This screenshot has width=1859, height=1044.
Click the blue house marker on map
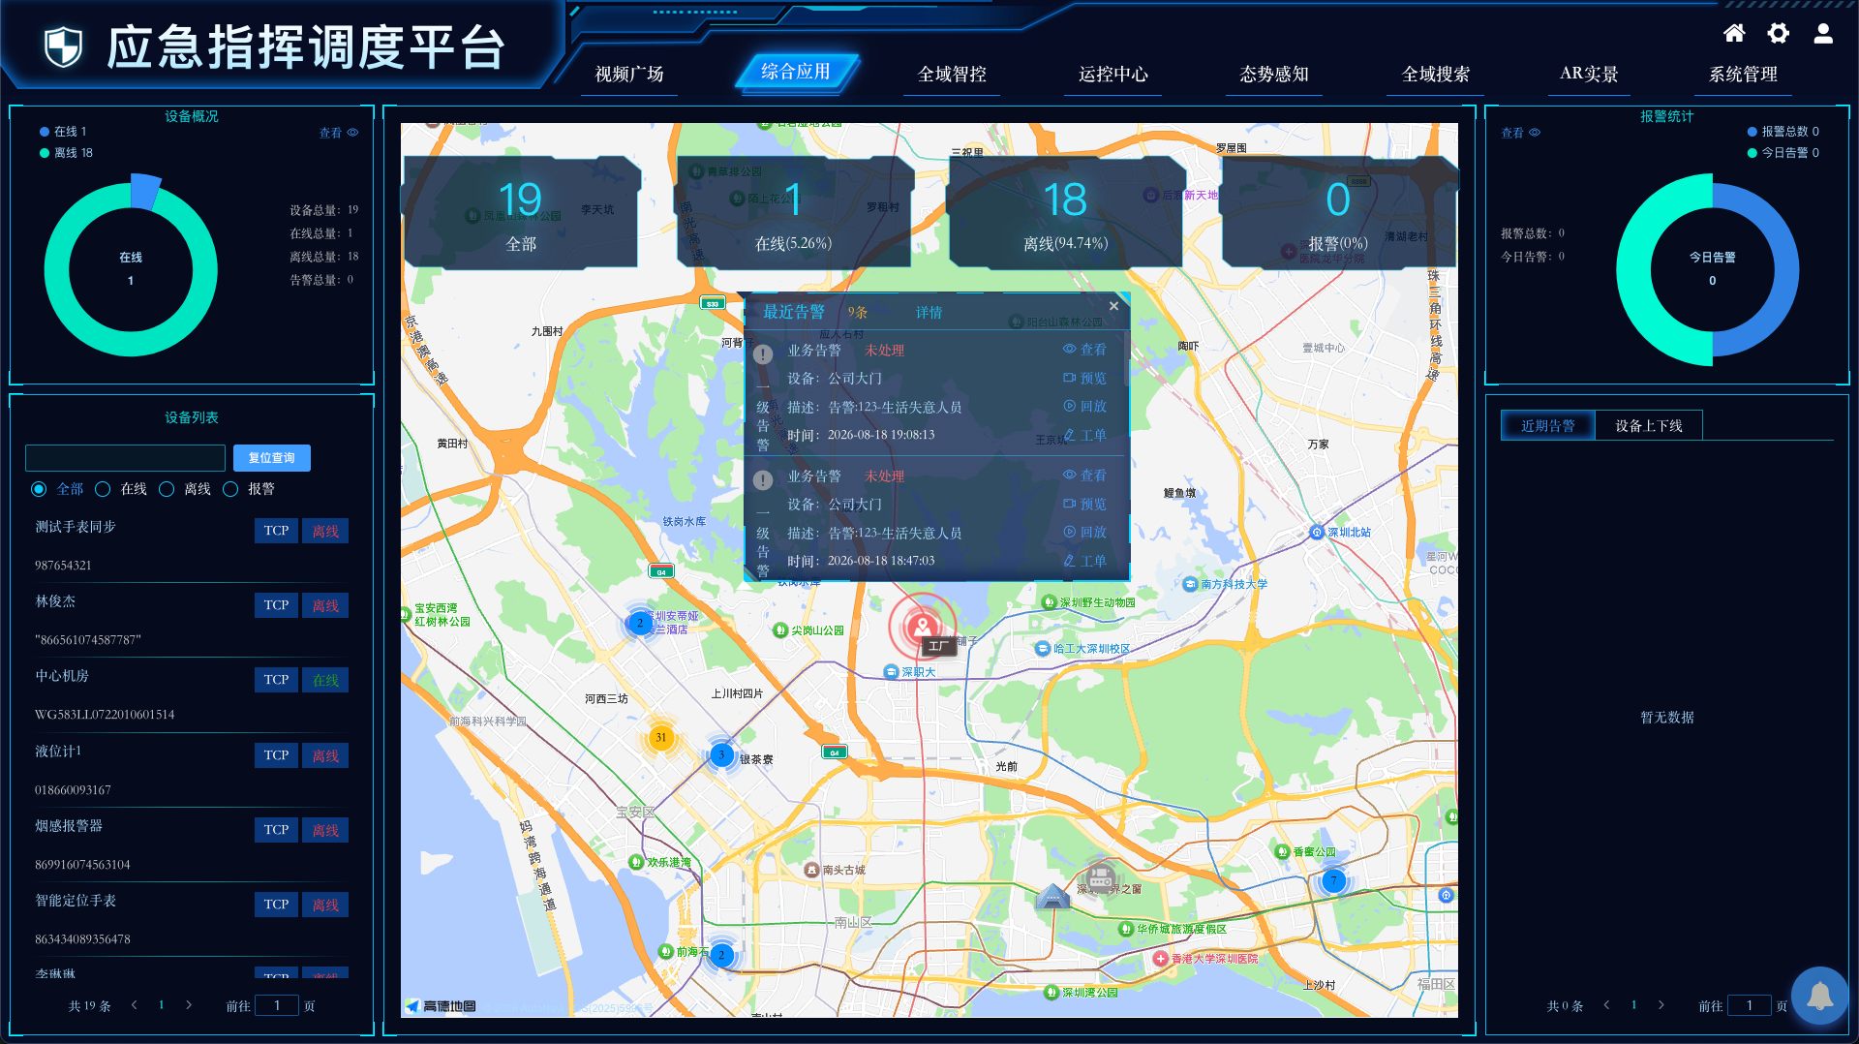coord(1052,896)
